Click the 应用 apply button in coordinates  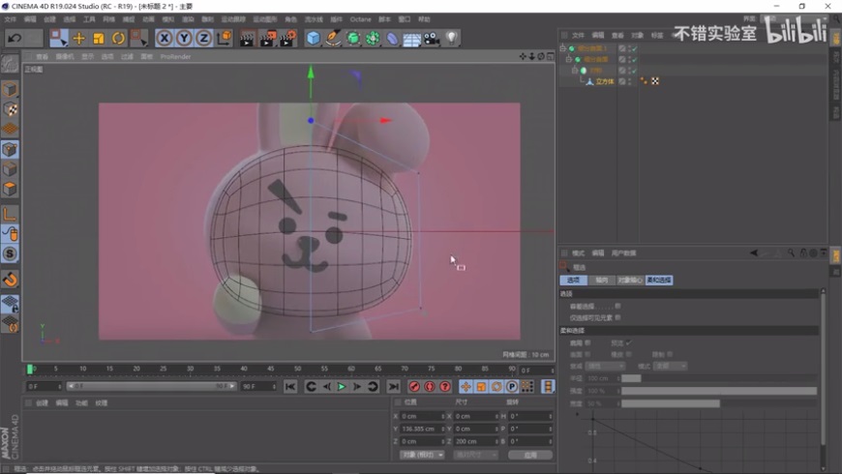click(x=530, y=455)
